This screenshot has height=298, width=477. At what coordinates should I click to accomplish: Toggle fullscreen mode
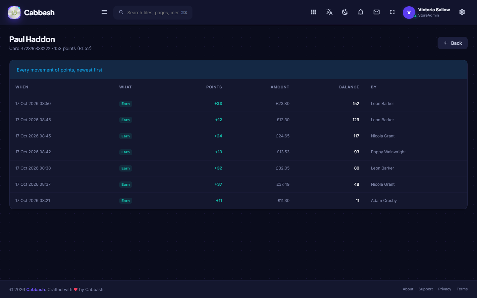[392, 12]
